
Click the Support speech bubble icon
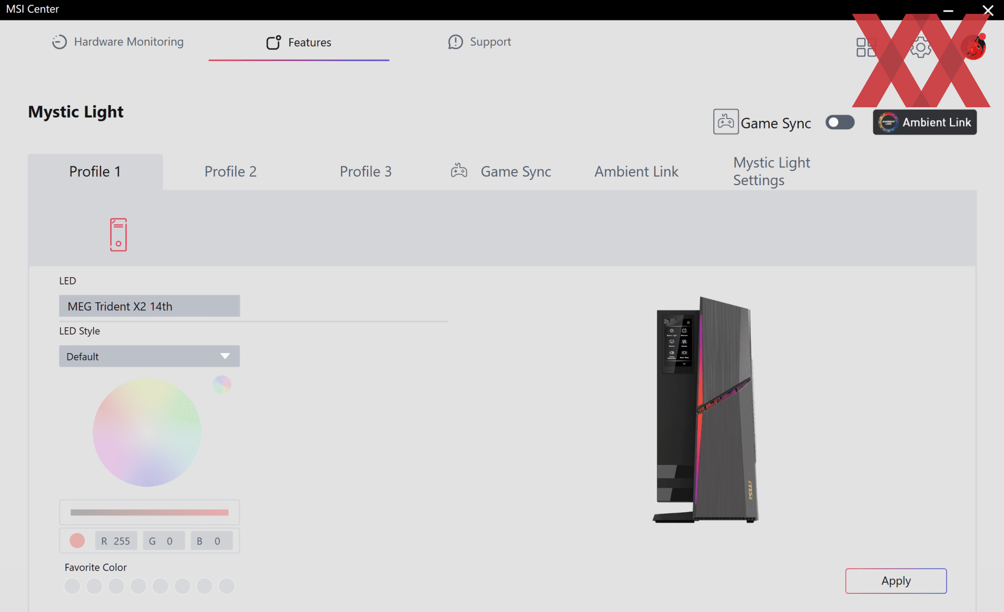[x=455, y=42]
